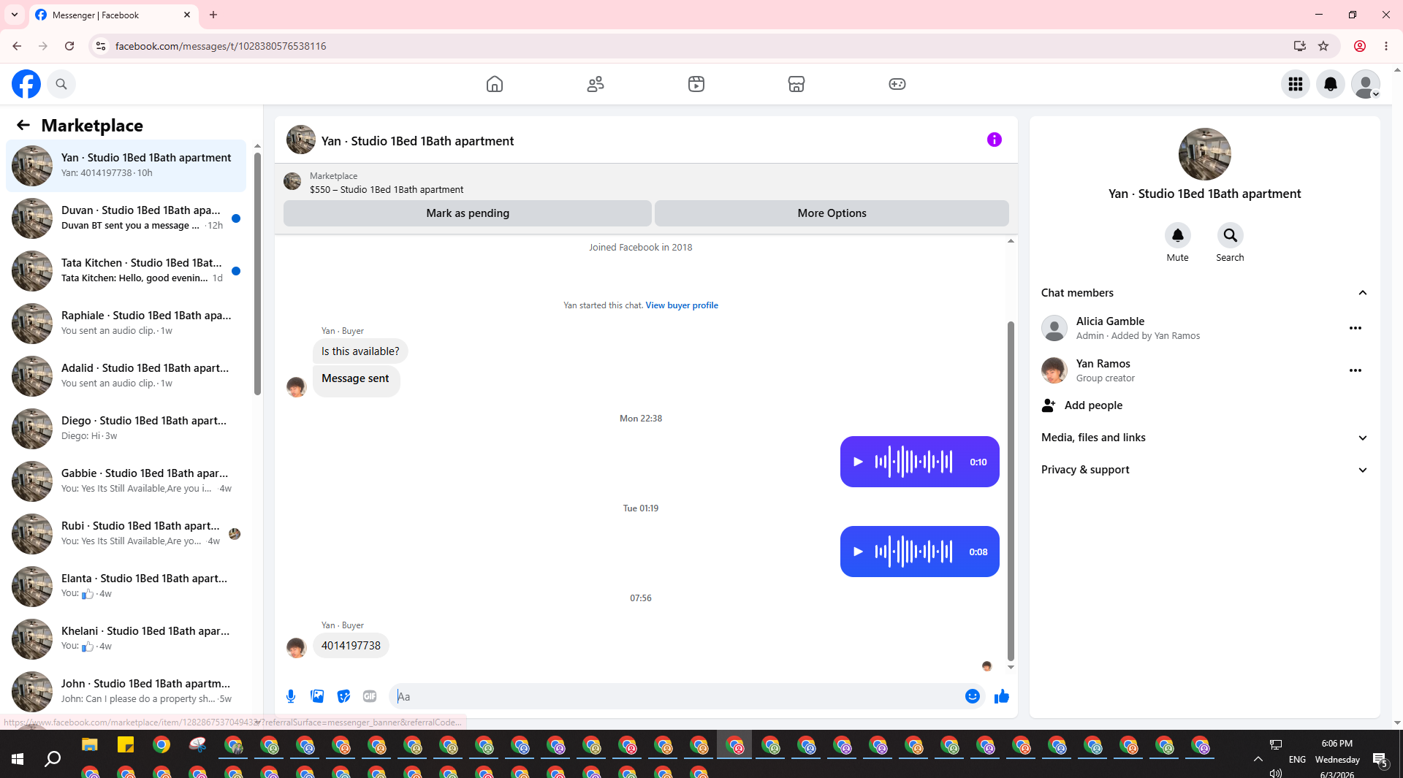This screenshot has width=1403, height=778.
Task: Click the chat messages scrollbar
Action: tap(1011, 491)
